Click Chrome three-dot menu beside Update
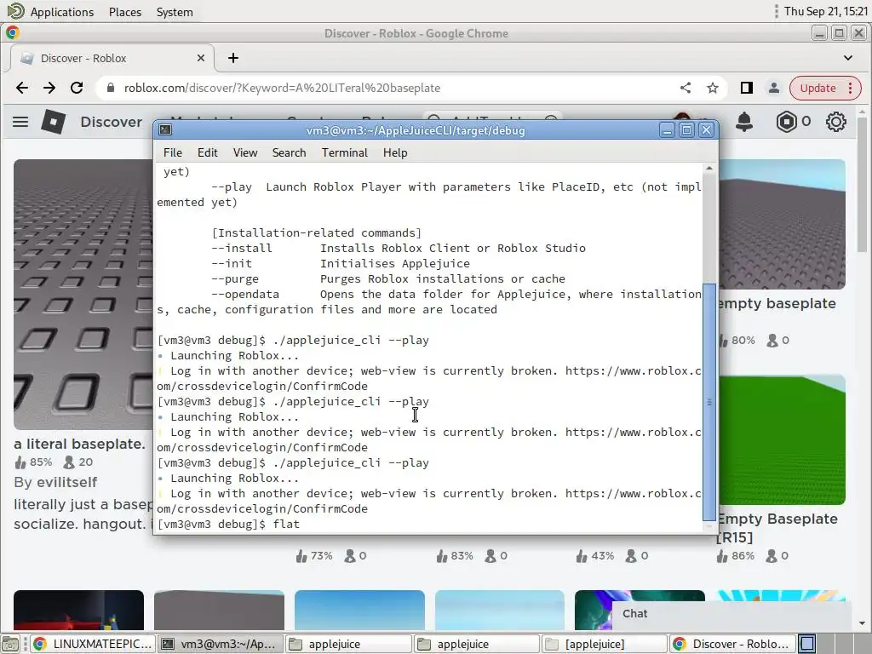 tap(851, 88)
